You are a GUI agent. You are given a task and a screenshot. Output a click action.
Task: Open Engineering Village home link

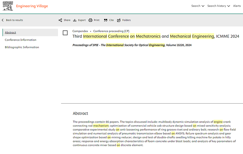click(32, 6)
